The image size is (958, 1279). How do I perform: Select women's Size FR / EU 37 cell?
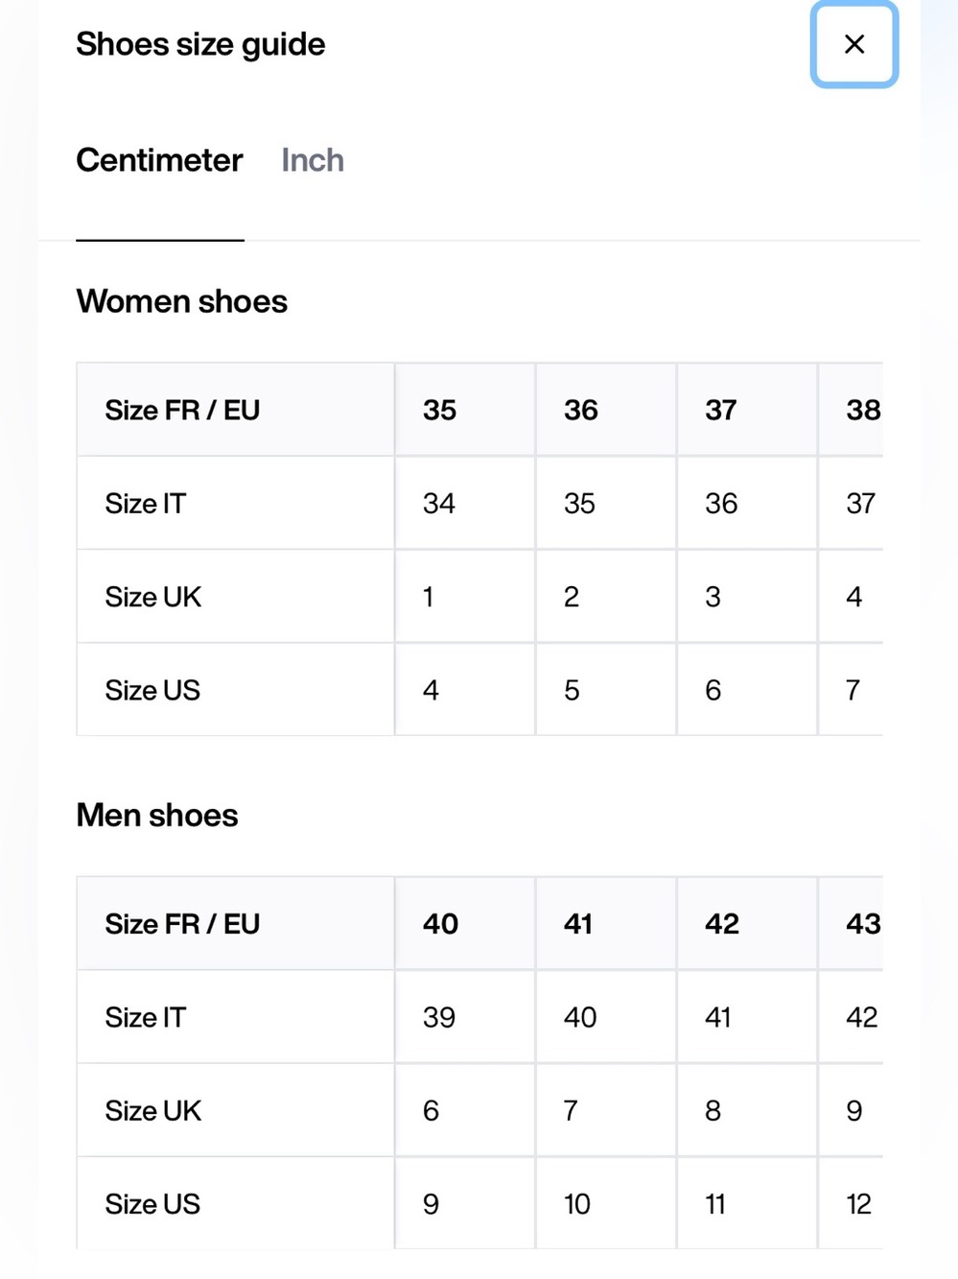click(747, 410)
